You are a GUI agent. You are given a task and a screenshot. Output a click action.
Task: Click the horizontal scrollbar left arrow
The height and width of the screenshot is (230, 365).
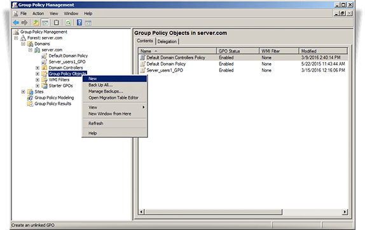pos(141,212)
